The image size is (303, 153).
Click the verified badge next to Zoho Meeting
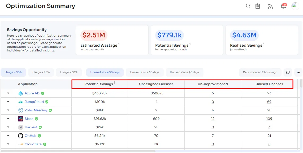pyautogui.click(x=50, y=110)
